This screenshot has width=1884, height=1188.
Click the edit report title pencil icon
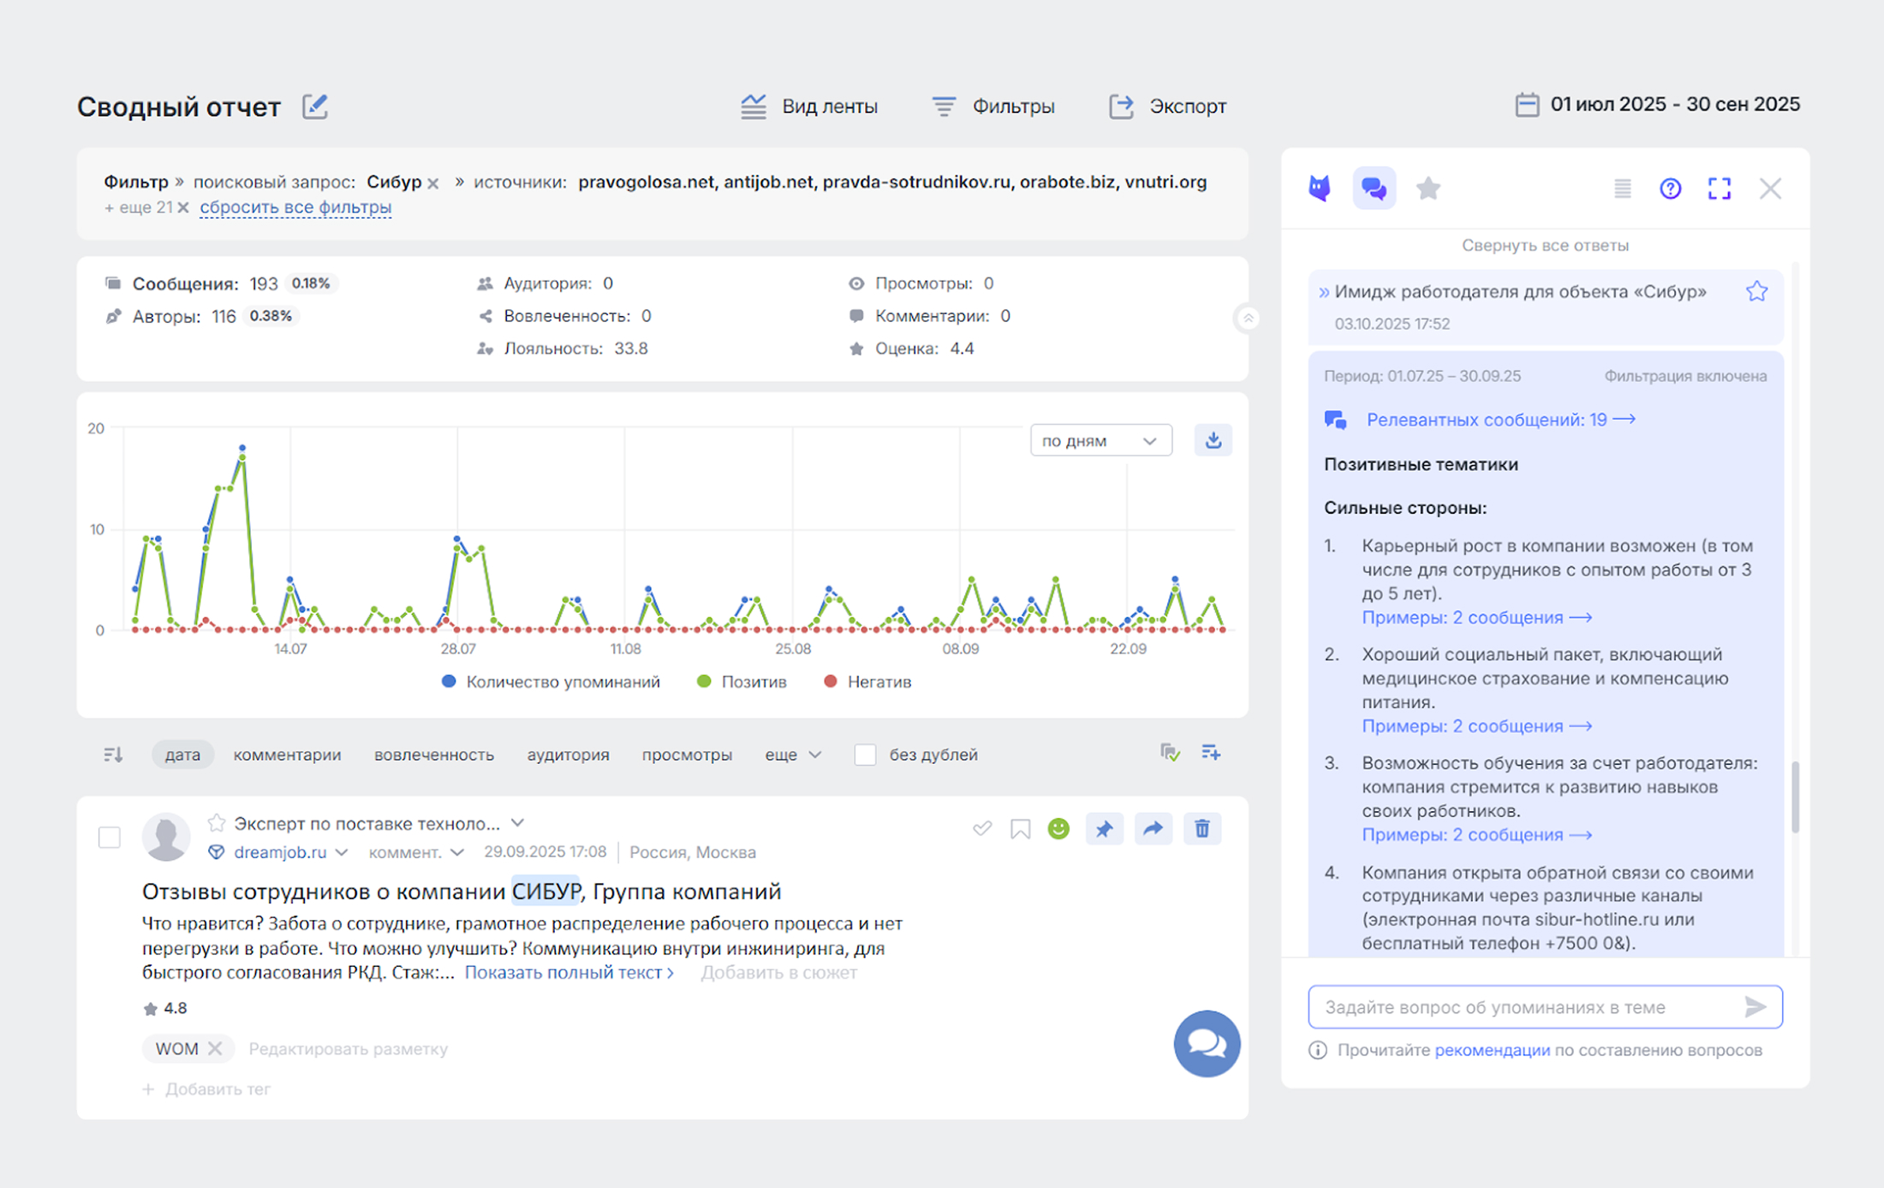(315, 106)
